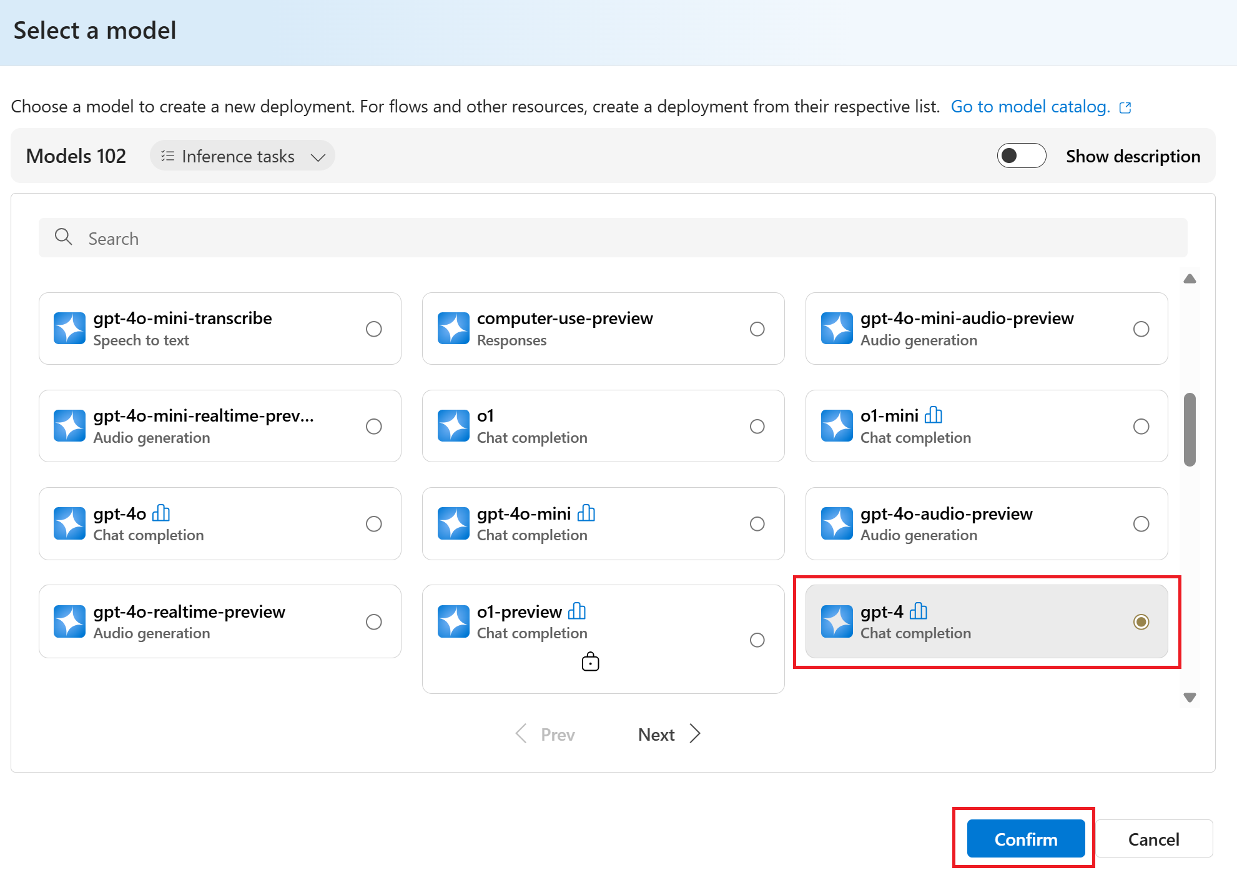Screen dimensions: 1237x875
Task: Click the search magnifier icon
Action: click(63, 237)
